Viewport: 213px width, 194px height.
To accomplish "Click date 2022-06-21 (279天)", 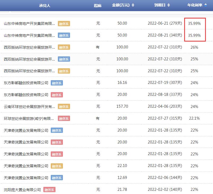I will pos(165,23).
